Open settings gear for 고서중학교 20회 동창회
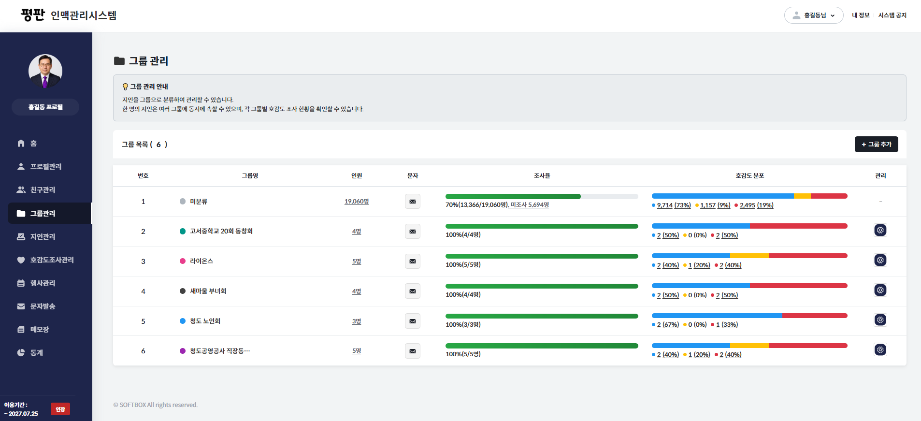This screenshot has width=921, height=421. coord(880,230)
